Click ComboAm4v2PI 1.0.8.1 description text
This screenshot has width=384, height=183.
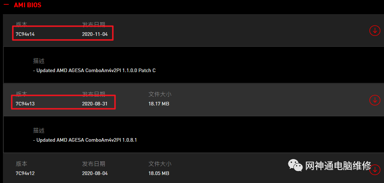click(x=85, y=140)
